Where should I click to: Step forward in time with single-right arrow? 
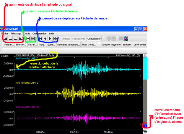pos(50,39)
